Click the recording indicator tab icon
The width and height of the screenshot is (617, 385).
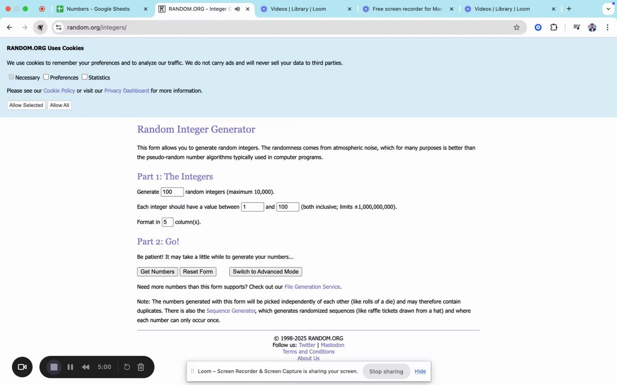click(x=42, y=9)
